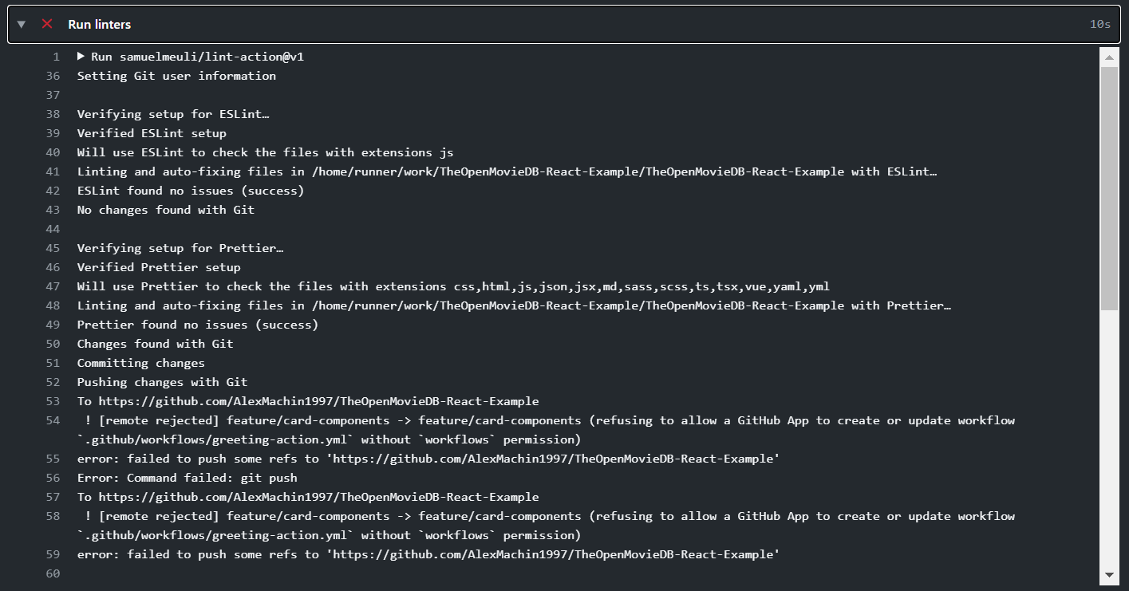
Task: Click the log scrollbar thumb
Action: (x=1109, y=188)
